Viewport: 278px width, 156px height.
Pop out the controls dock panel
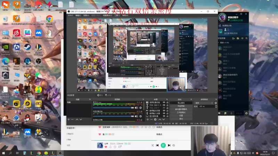tap(191, 99)
